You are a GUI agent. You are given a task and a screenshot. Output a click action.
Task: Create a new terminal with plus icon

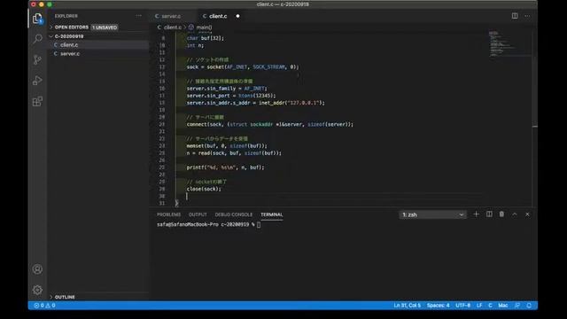pyautogui.click(x=476, y=214)
